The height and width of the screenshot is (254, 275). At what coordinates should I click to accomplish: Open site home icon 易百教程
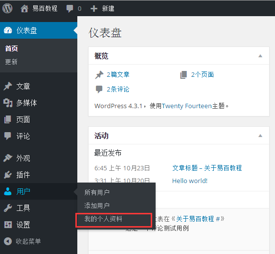[24, 8]
